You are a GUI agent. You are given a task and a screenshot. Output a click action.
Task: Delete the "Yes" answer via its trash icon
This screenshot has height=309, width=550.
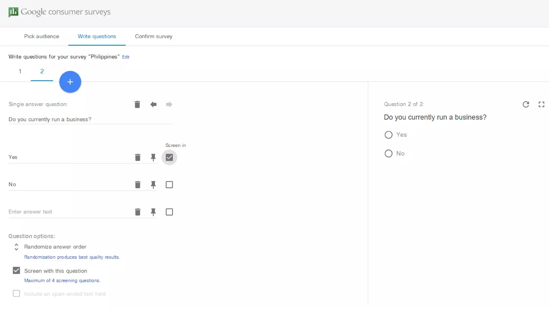pos(137,157)
